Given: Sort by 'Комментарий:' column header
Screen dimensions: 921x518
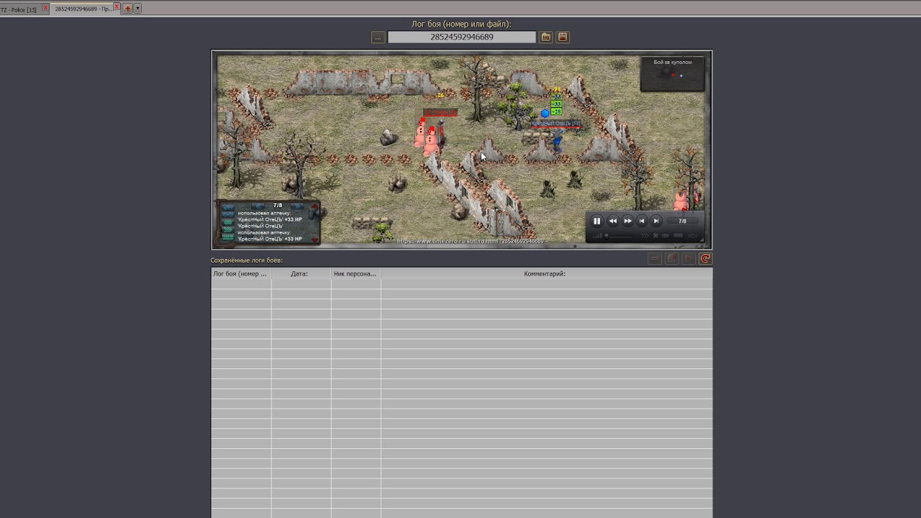Looking at the screenshot, I should (x=546, y=273).
